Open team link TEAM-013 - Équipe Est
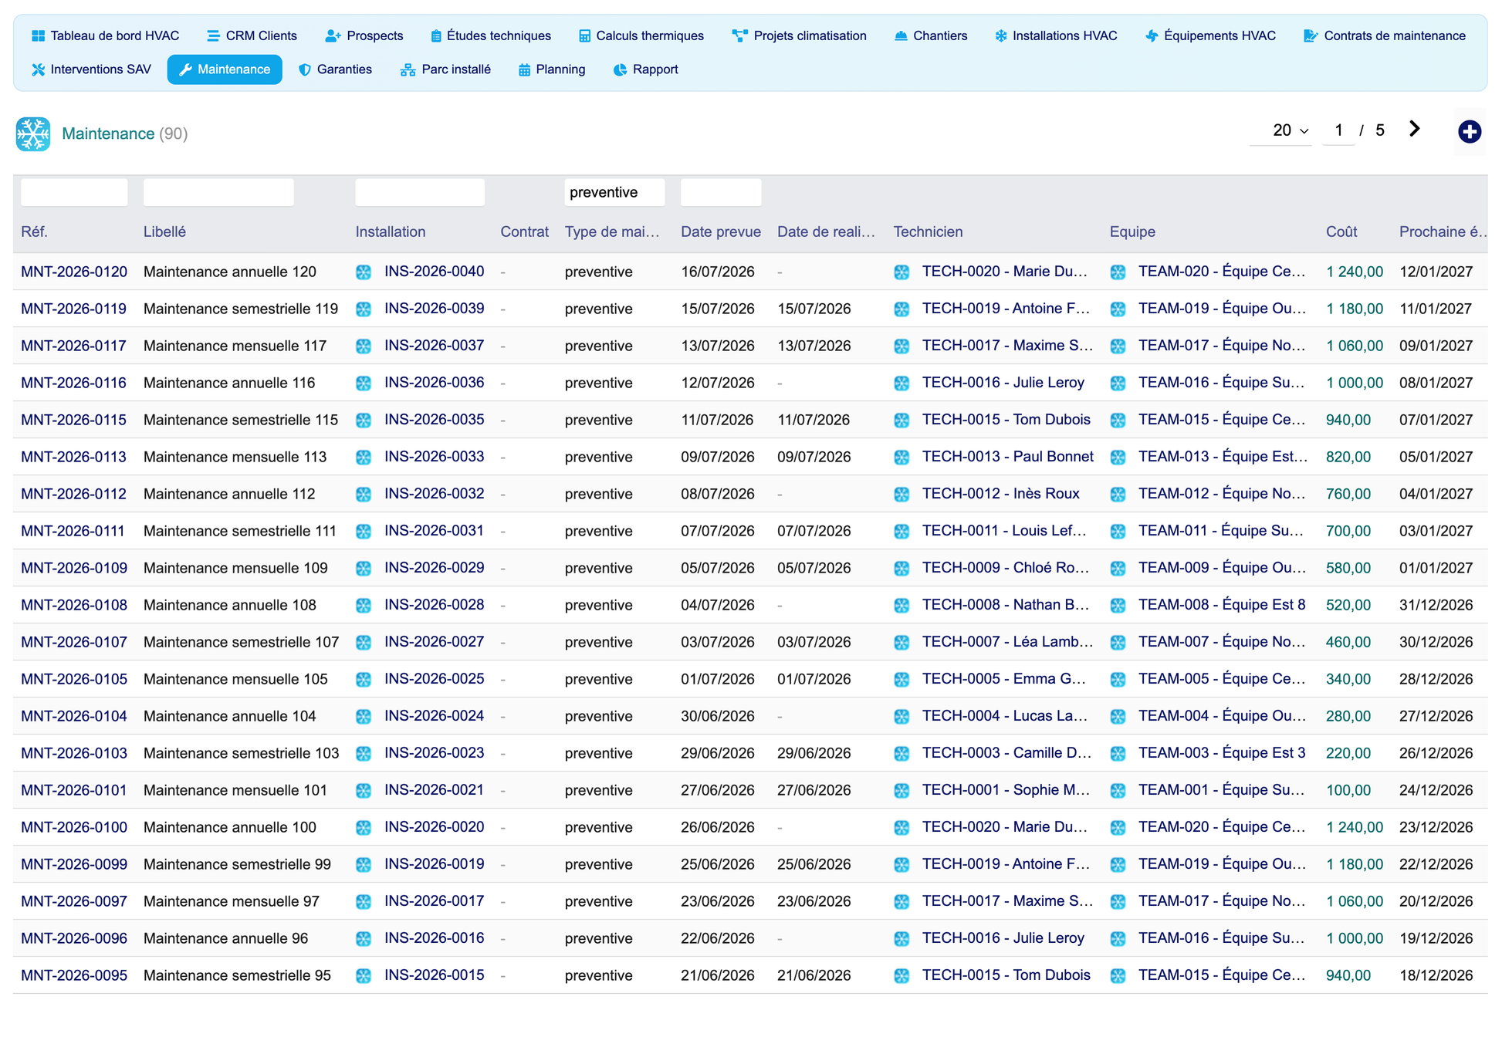This screenshot has height=1054, width=1502. (1223, 457)
